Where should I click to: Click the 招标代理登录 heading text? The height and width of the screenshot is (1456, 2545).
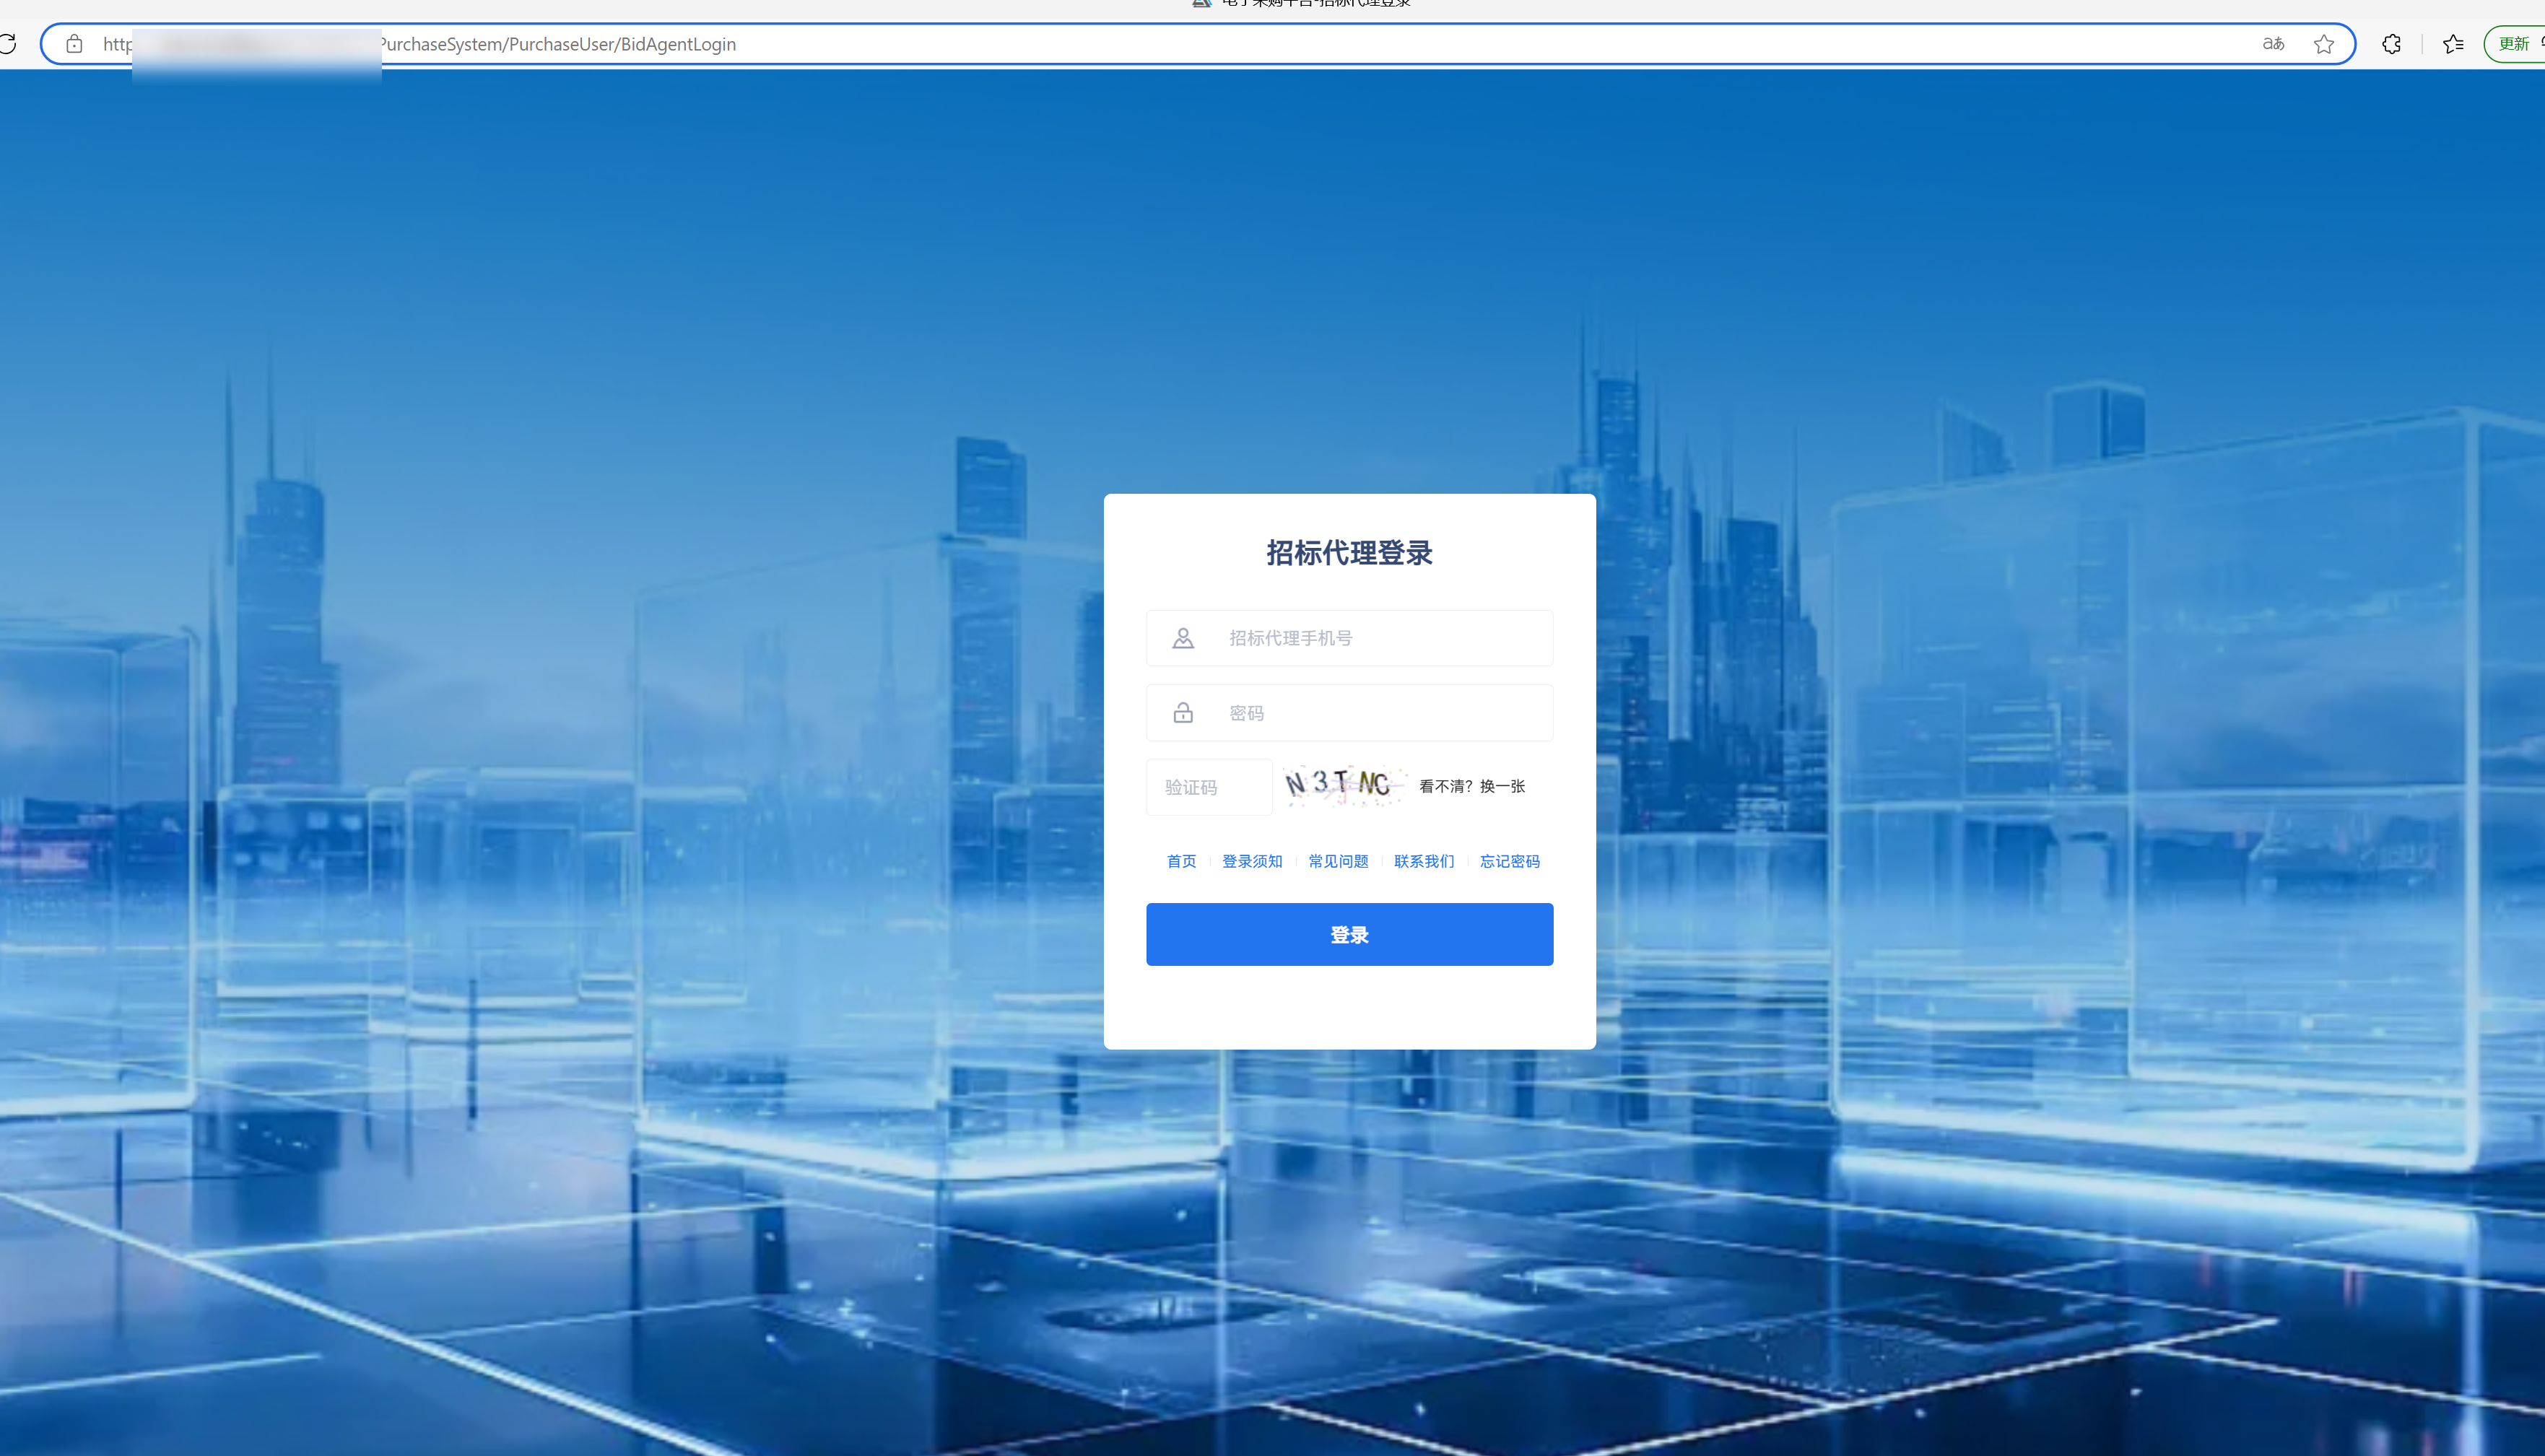coord(1349,553)
